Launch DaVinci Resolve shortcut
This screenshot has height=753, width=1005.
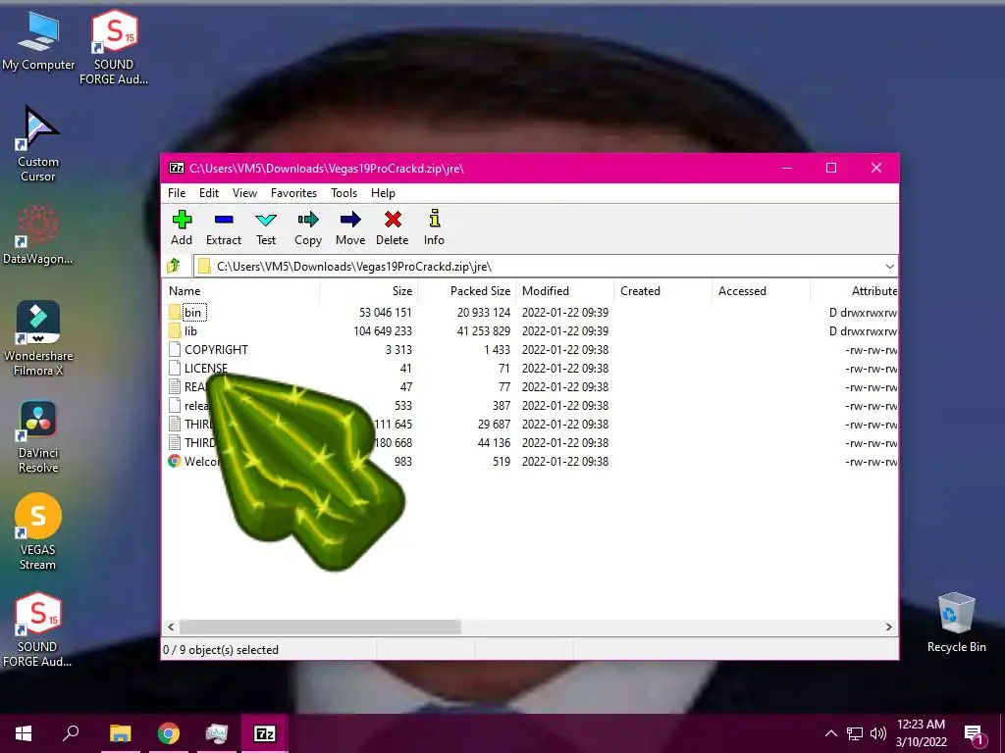pyautogui.click(x=38, y=437)
